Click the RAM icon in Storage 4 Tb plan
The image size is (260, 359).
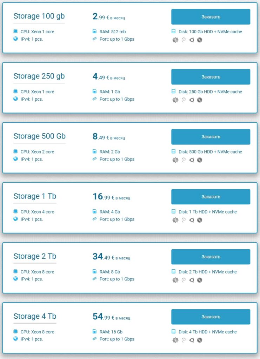pyautogui.click(x=94, y=332)
